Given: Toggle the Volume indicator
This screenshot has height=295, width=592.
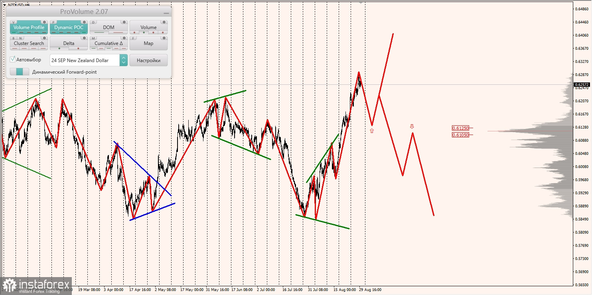Looking at the screenshot, I should pos(148,27).
